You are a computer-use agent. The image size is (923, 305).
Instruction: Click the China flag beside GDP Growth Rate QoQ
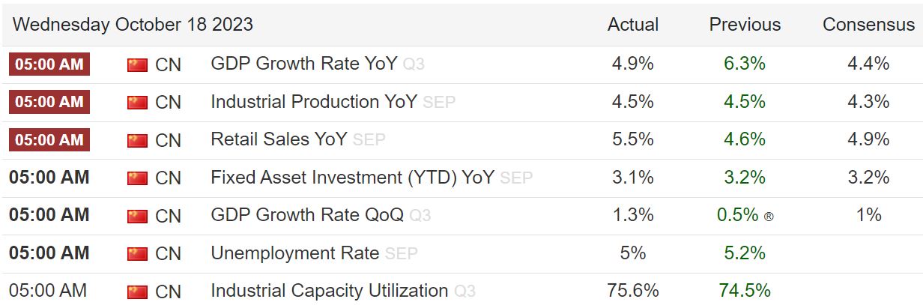137,216
